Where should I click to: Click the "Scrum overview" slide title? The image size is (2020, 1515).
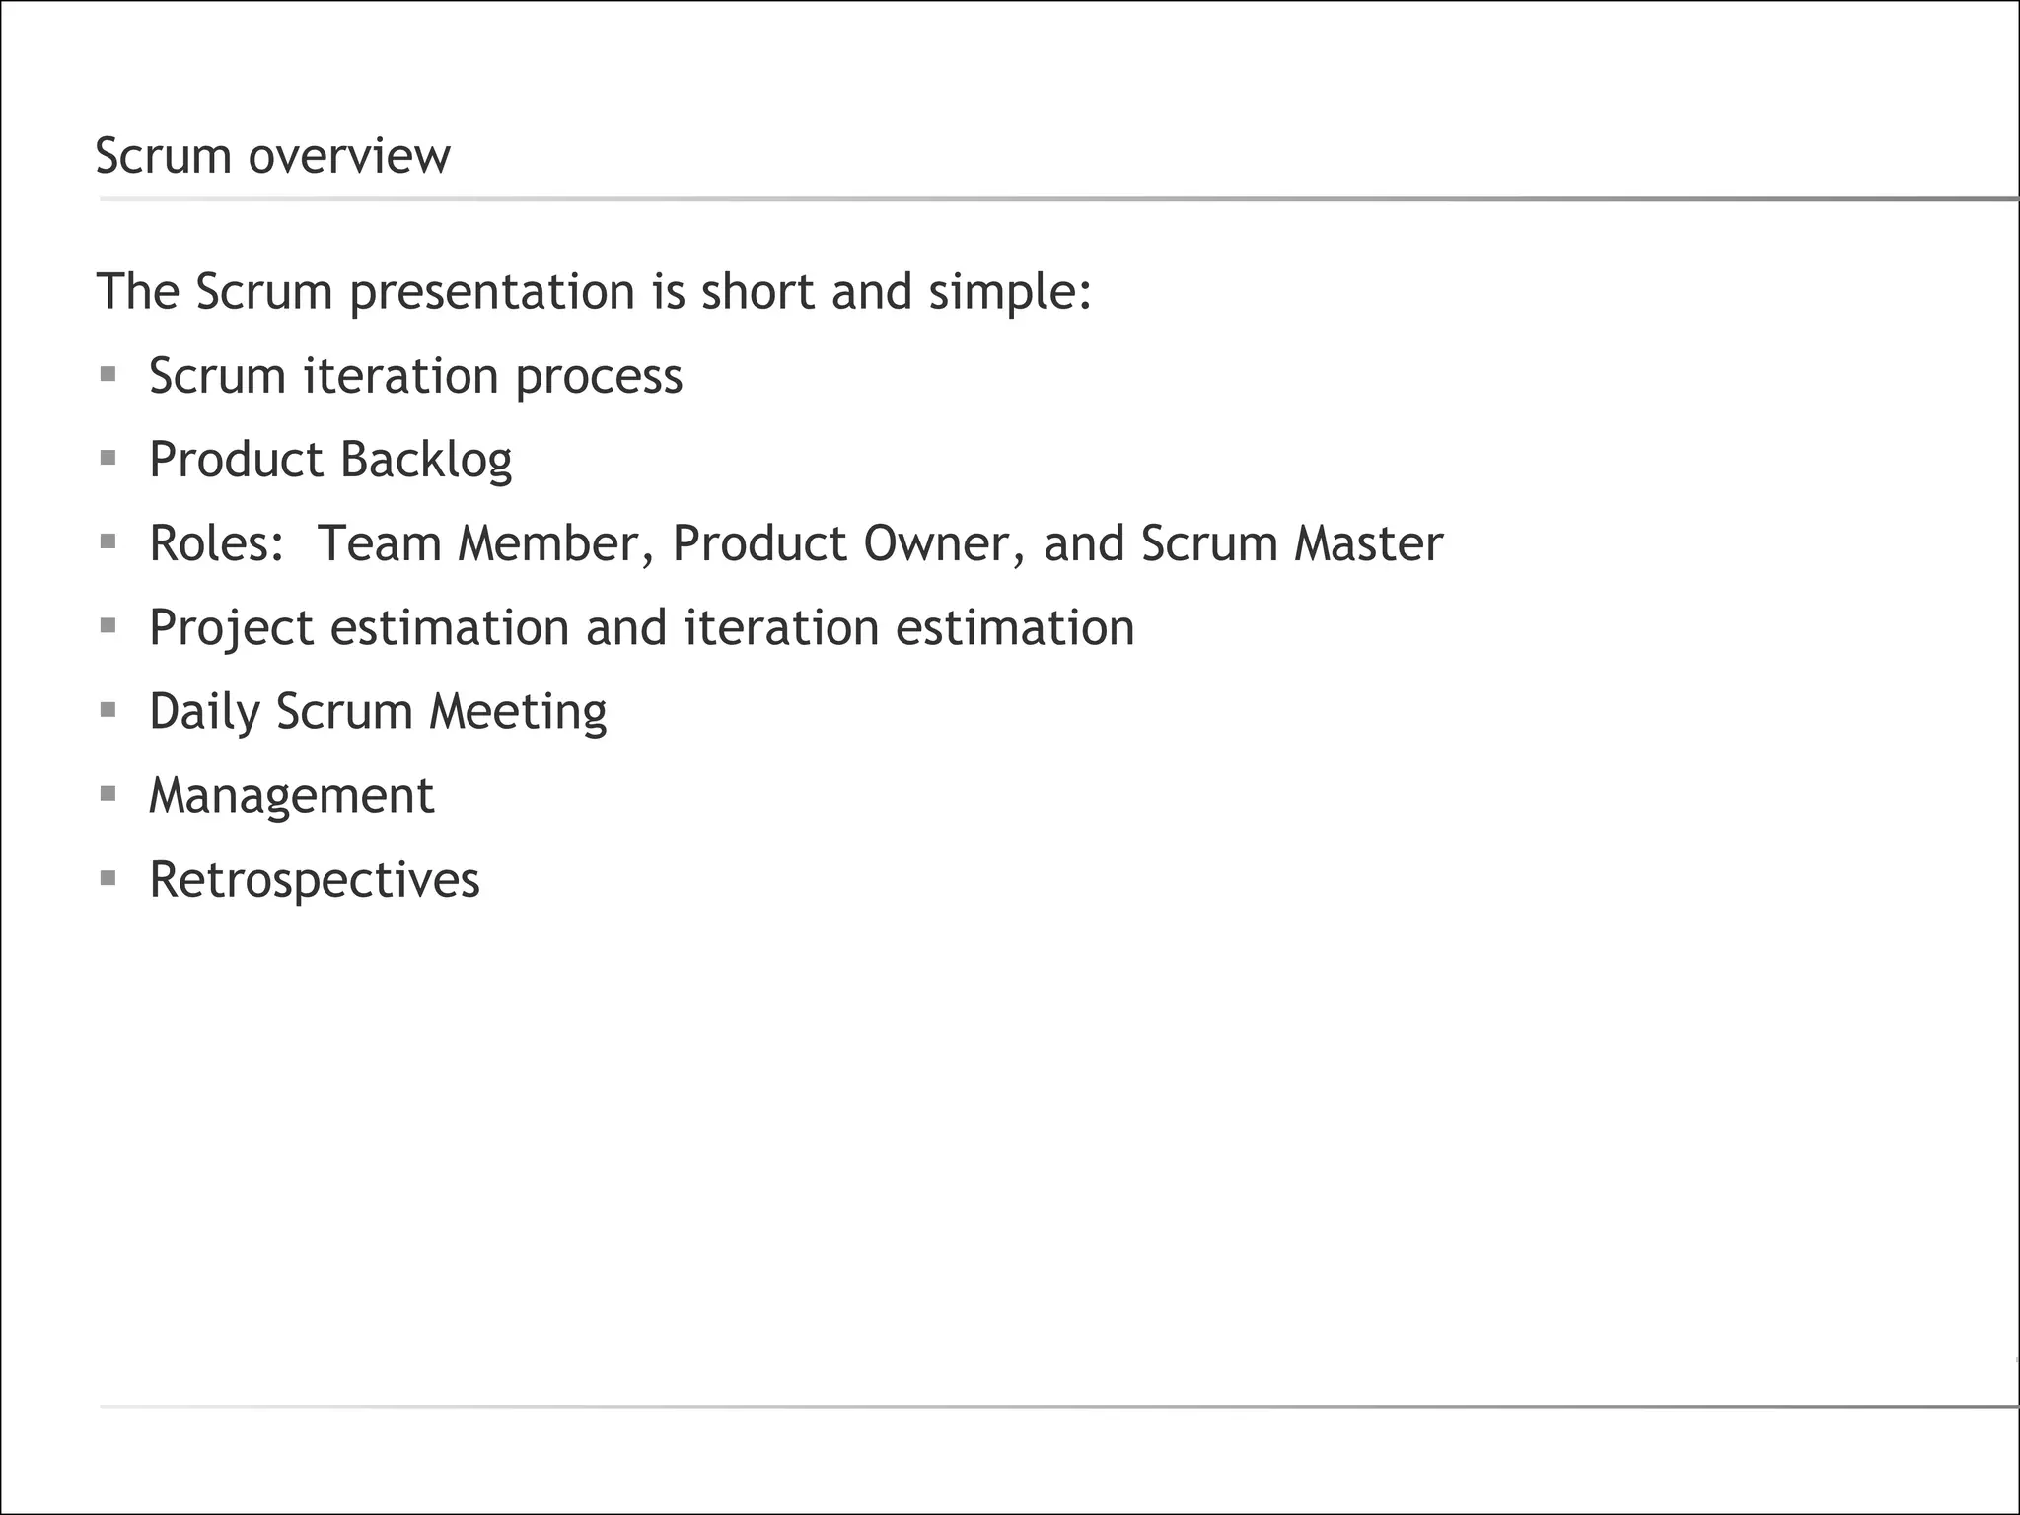tap(272, 156)
